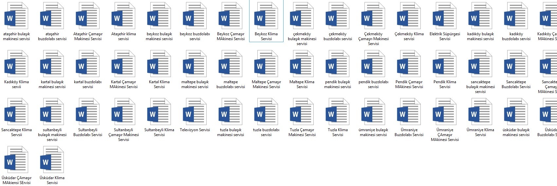557x186 pixels.
Task: Click the "maltepe bulaşık makinesi servisi" icon
Action: point(195,64)
